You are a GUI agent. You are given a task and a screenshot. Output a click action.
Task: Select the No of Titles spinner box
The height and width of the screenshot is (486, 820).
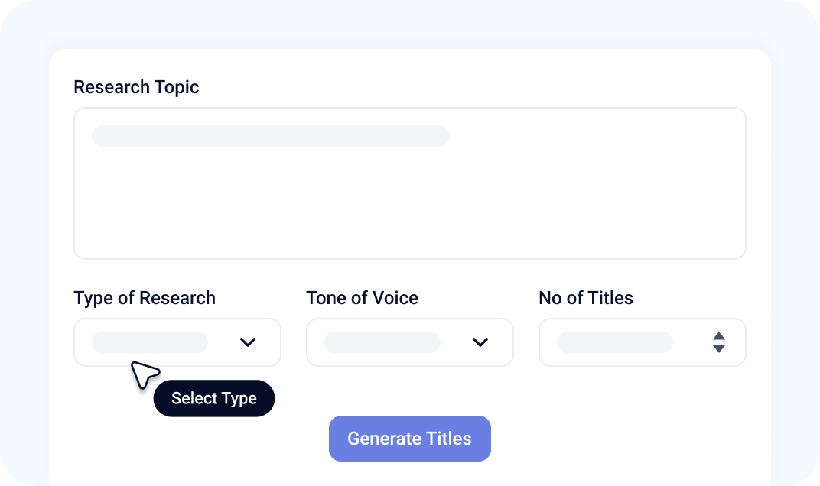(x=643, y=342)
